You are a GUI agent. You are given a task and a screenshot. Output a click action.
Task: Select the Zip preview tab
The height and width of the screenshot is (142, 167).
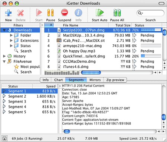point(115,80)
